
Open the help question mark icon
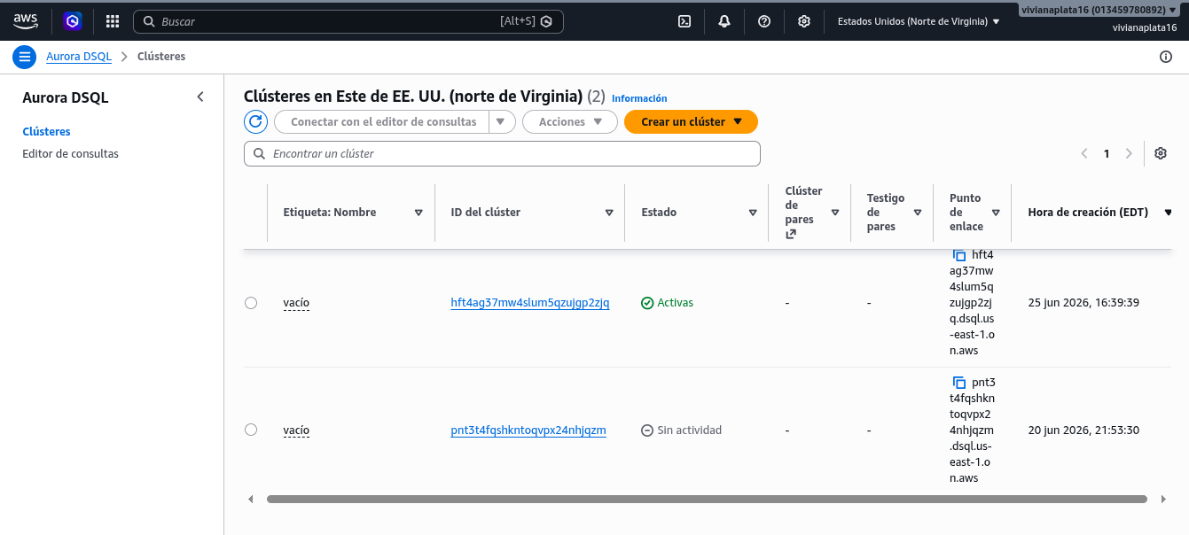(764, 21)
